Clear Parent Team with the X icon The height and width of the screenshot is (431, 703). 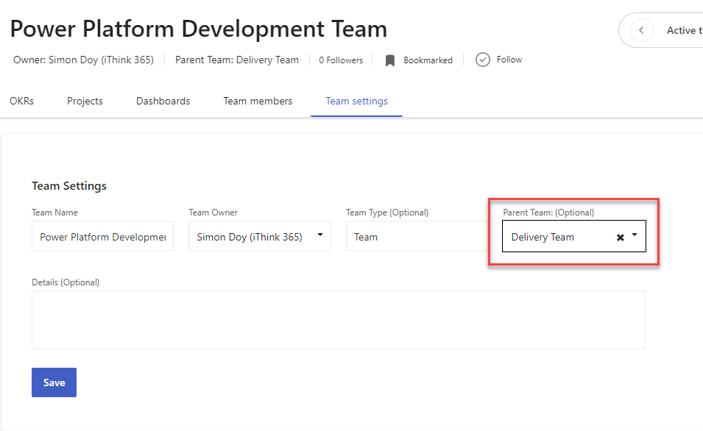point(620,238)
